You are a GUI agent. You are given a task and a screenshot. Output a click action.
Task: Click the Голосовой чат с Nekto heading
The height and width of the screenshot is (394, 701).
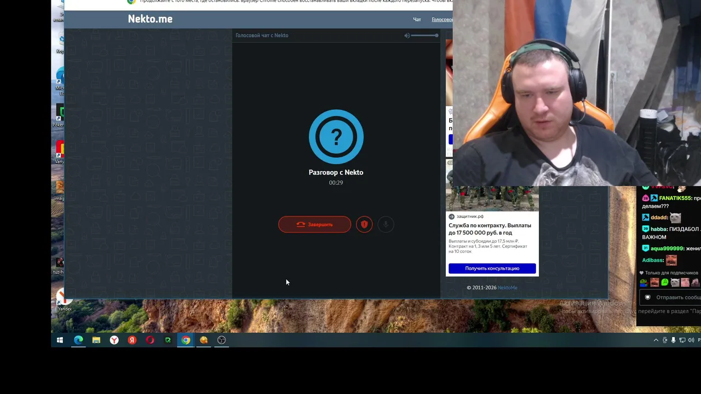[262, 36]
